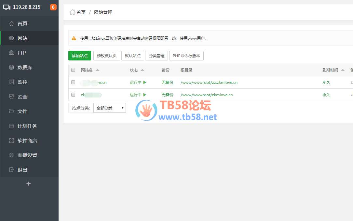Open the security (安全) shield icon
353x221 pixels.
[12, 97]
